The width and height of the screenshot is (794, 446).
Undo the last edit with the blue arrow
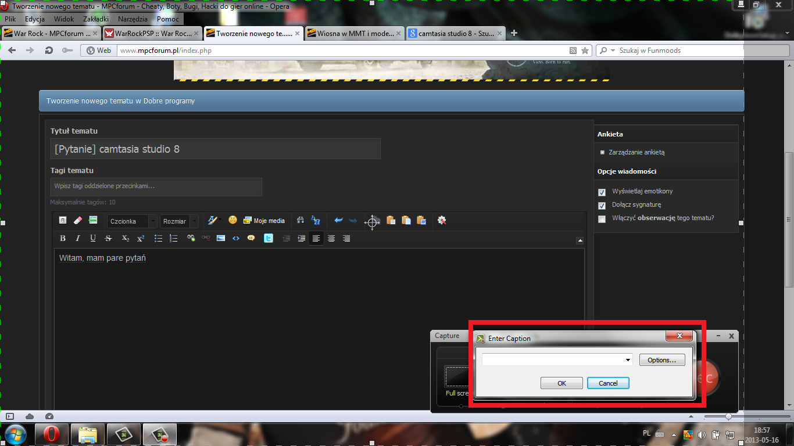(x=338, y=221)
